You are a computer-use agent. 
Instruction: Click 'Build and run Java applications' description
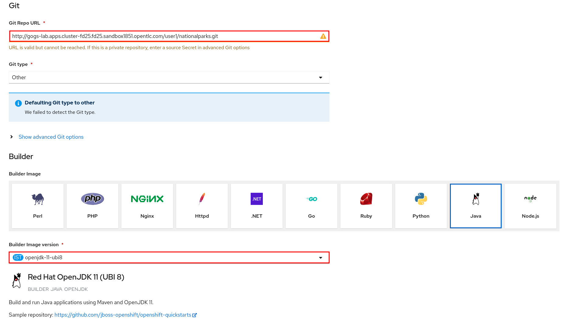[x=81, y=302]
